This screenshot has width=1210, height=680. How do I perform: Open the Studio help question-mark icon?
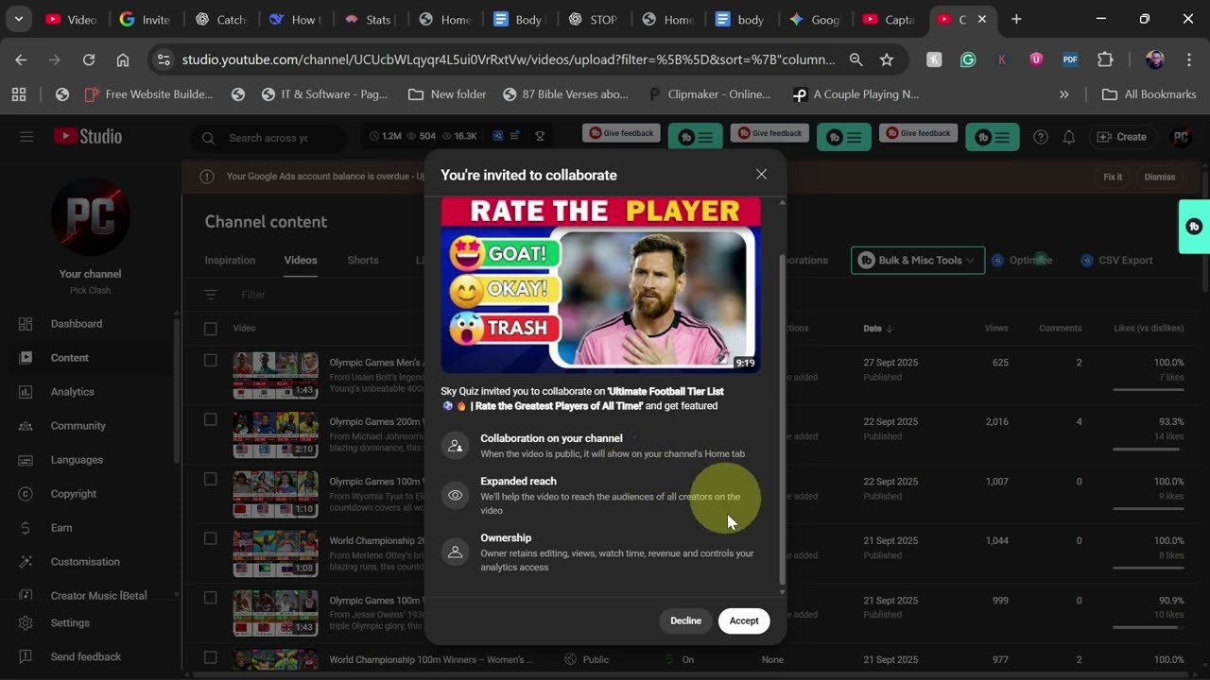[1041, 137]
